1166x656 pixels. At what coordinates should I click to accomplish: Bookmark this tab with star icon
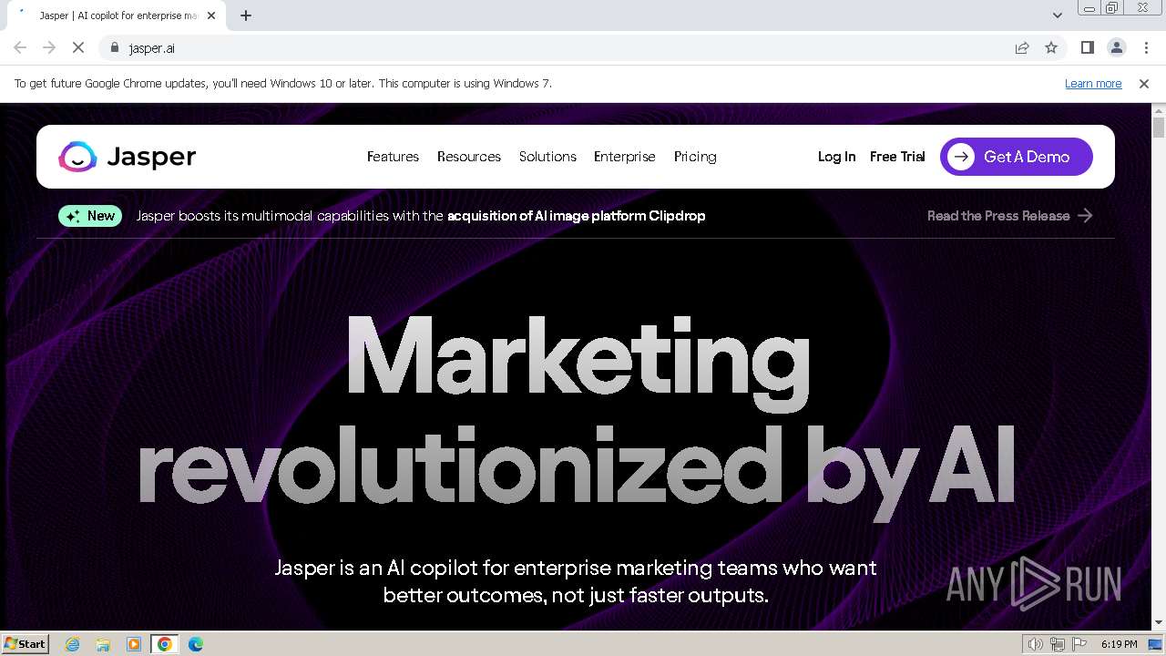tap(1051, 47)
